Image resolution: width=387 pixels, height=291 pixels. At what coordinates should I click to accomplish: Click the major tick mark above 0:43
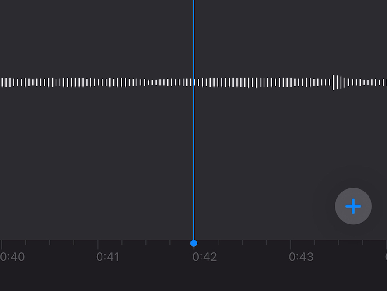point(290,244)
